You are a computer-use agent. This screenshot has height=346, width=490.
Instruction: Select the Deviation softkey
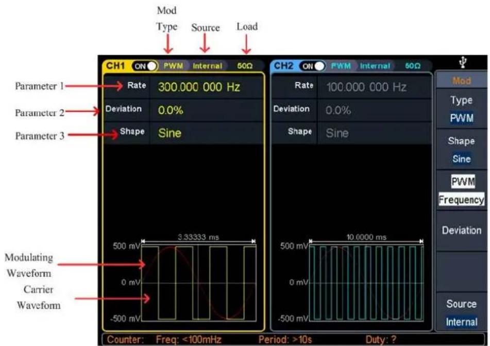point(461,231)
